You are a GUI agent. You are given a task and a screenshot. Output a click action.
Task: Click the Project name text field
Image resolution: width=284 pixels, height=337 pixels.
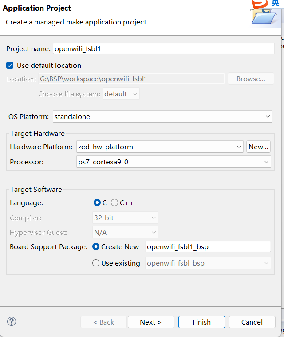tap(163, 48)
